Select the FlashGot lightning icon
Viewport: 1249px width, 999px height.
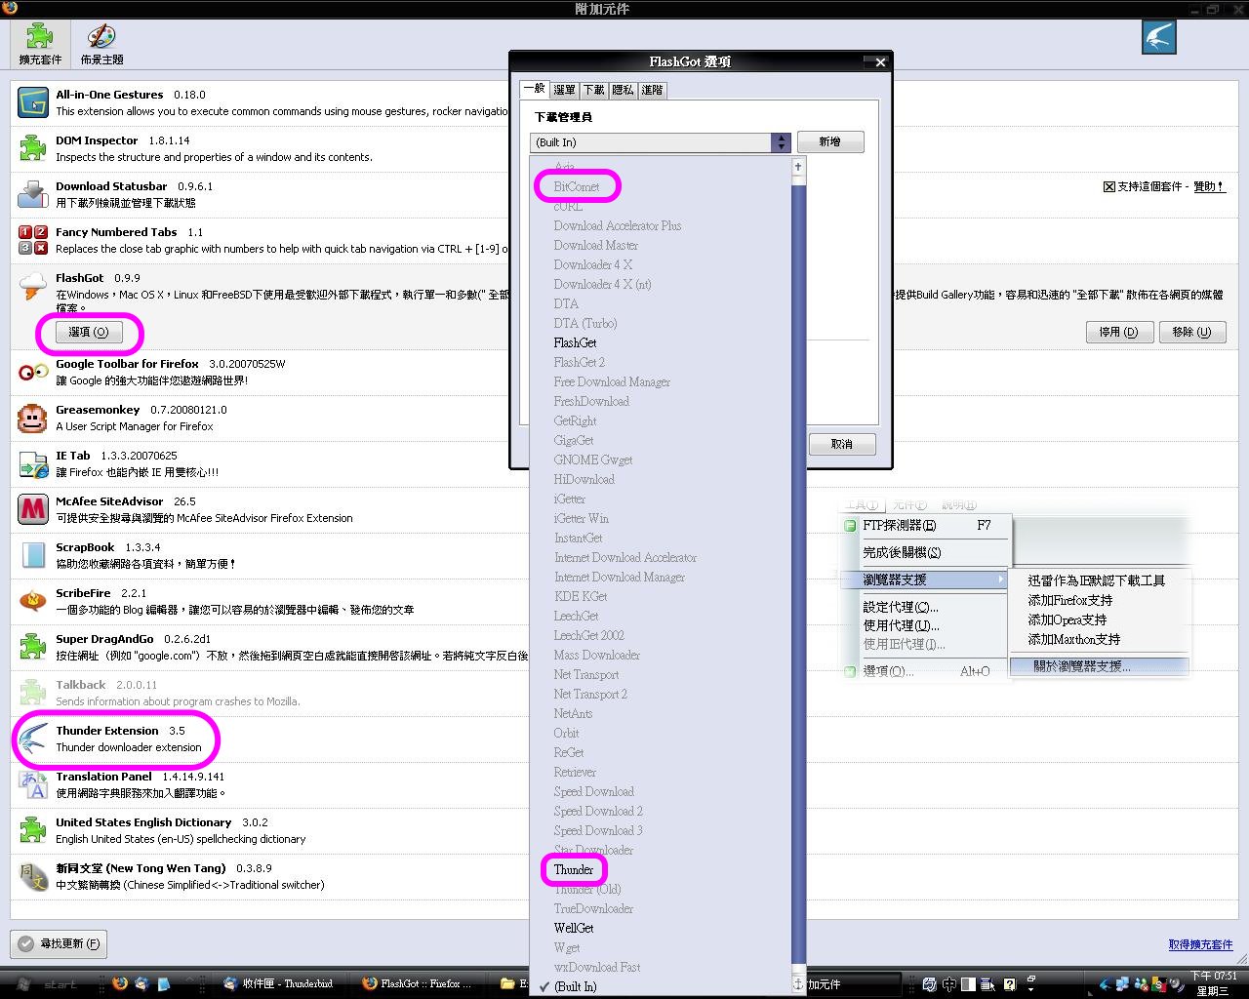33,286
